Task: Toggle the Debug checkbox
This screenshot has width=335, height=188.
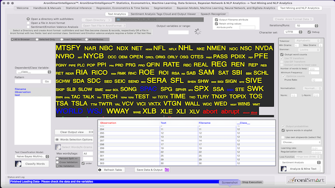Action: tap(309, 32)
